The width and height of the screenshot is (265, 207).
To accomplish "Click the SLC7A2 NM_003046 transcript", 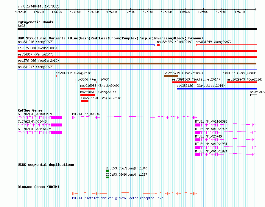I will tap(40, 125).
